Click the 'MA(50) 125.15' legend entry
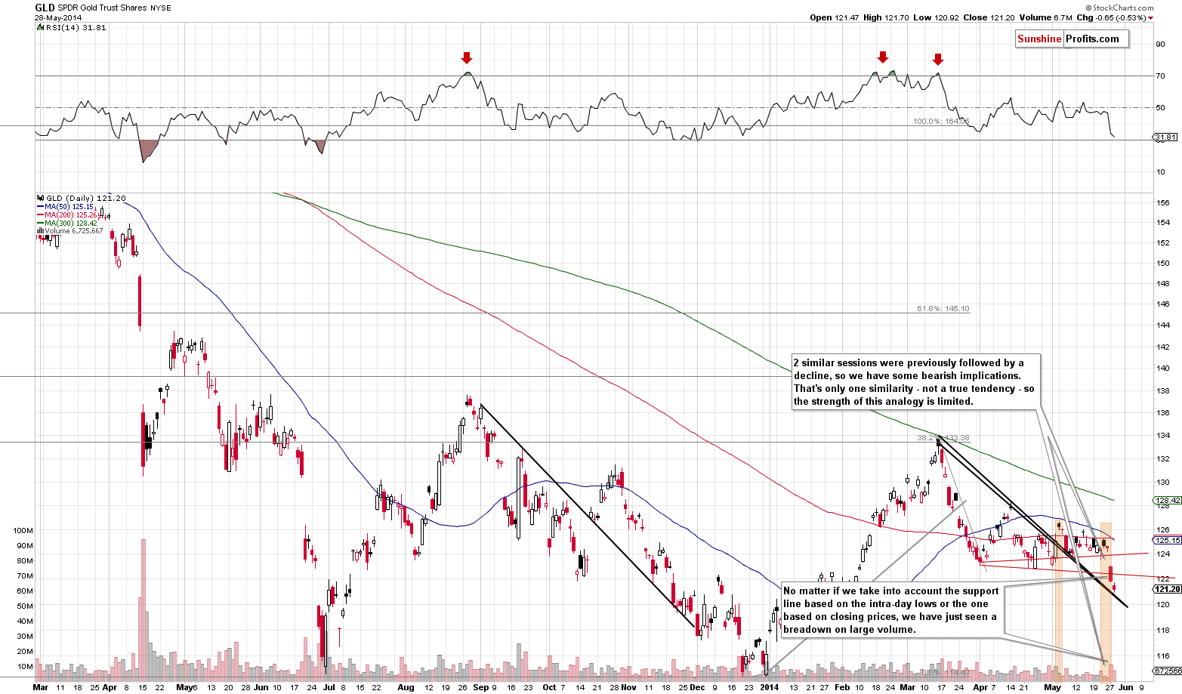1182x694 pixels. (69, 207)
